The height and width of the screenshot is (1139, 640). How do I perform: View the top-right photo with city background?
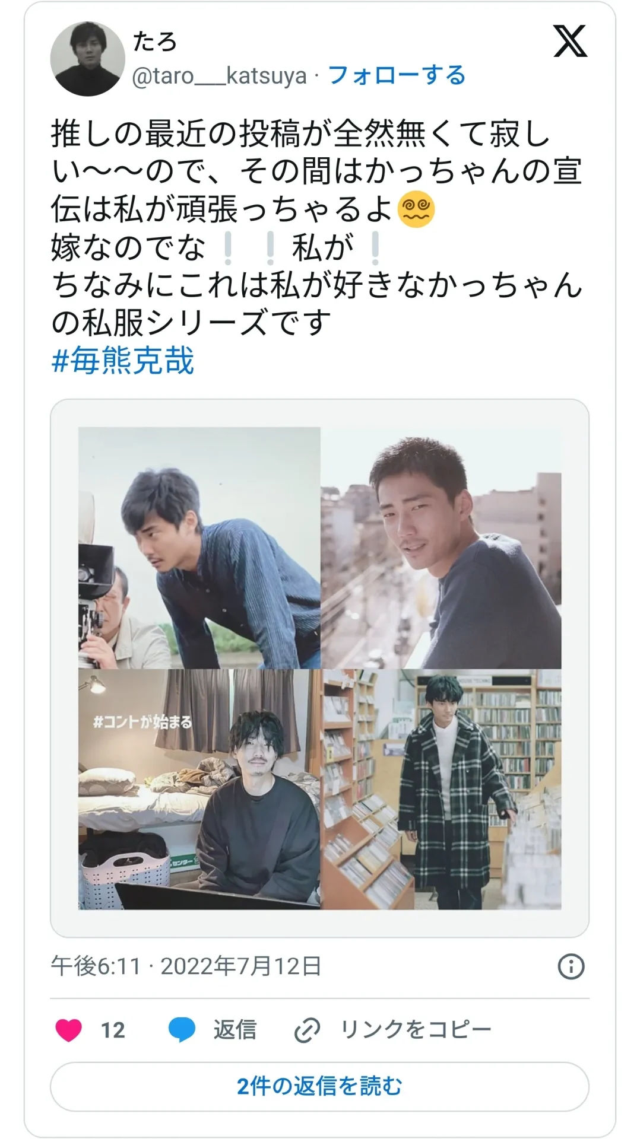pyautogui.click(x=441, y=548)
